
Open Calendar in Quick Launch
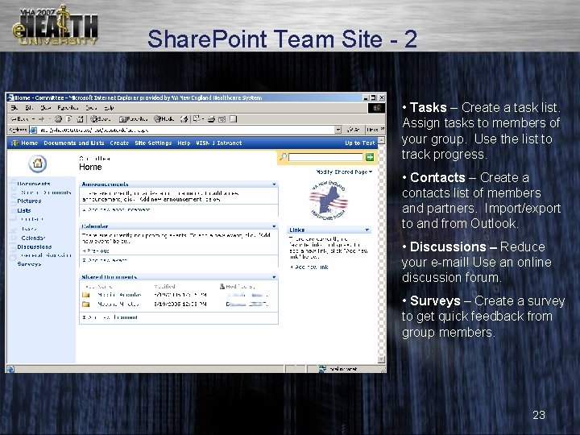pos(33,238)
